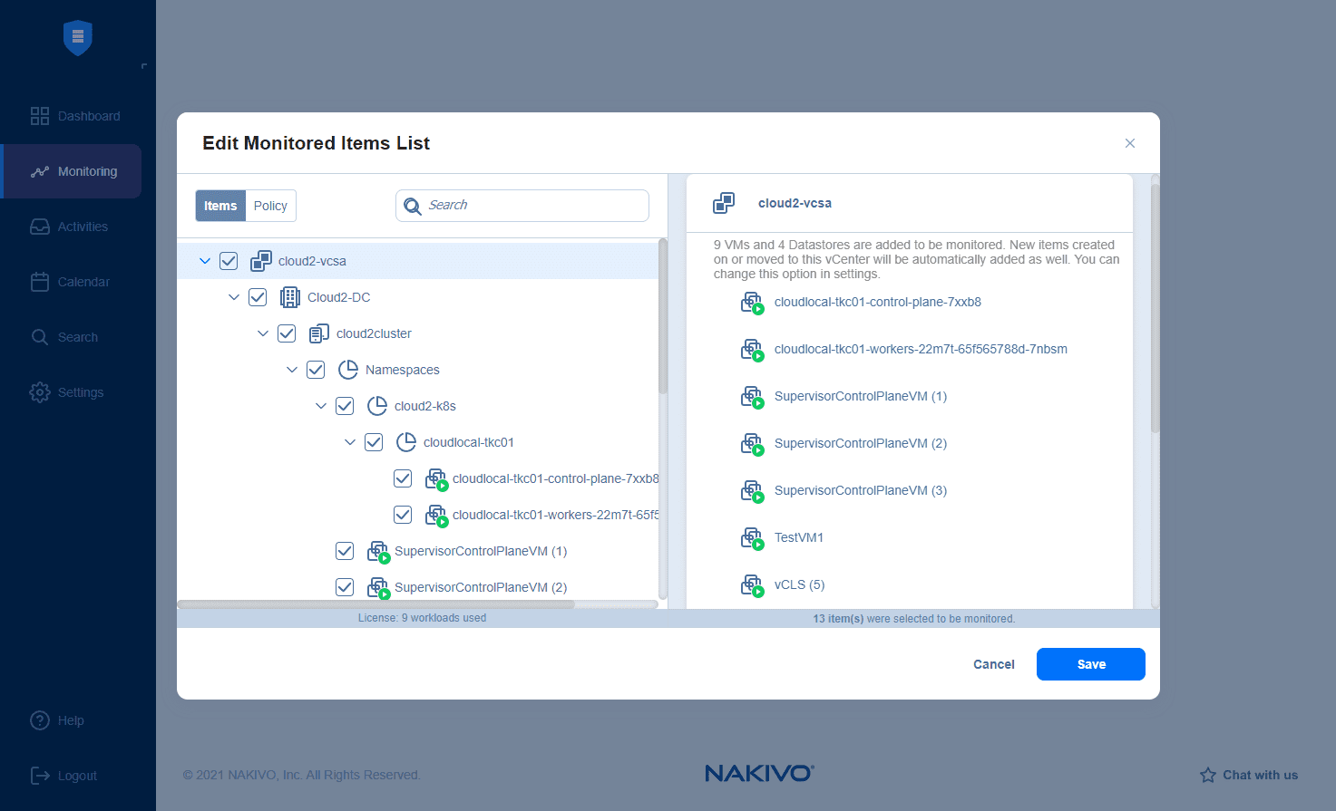
Task: Click the TestVM1 VM icon in right panel
Action: pyautogui.click(x=752, y=538)
